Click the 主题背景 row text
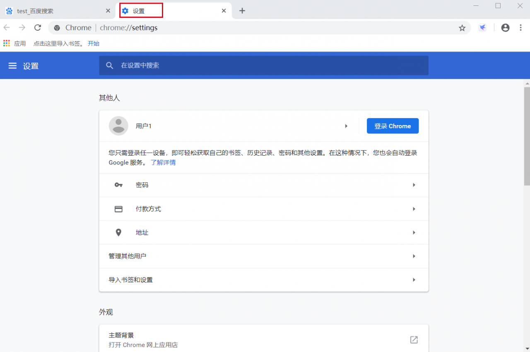The height and width of the screenshot is (352, 530). click(121, 335)
